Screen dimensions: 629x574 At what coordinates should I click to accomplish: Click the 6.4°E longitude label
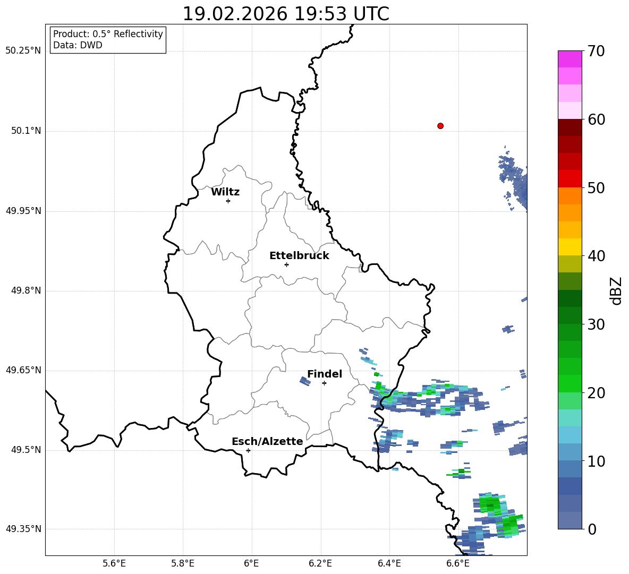389,563
